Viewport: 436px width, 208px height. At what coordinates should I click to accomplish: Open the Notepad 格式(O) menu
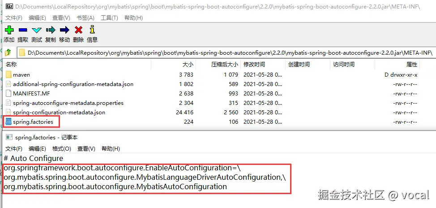[x=62, y=149]
